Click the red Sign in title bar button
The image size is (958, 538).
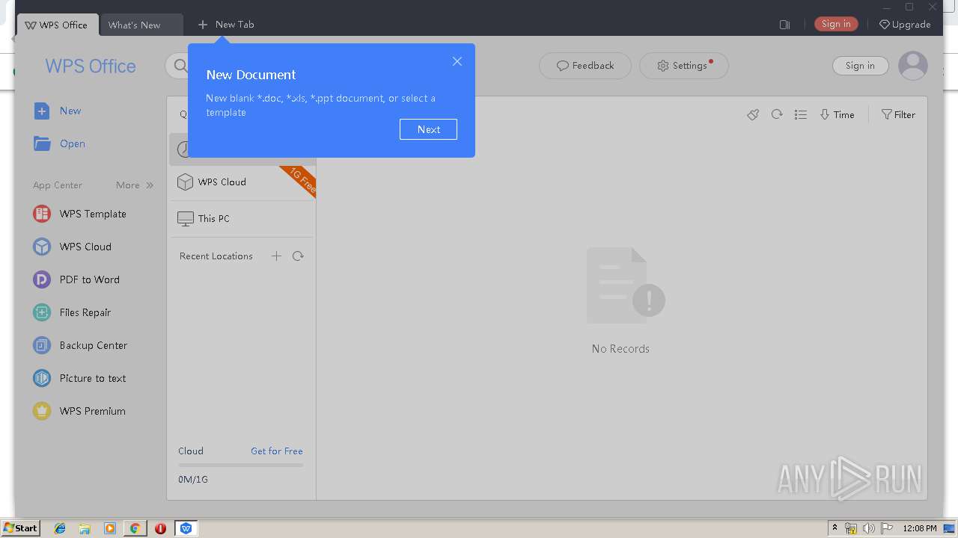coord(836,24)
